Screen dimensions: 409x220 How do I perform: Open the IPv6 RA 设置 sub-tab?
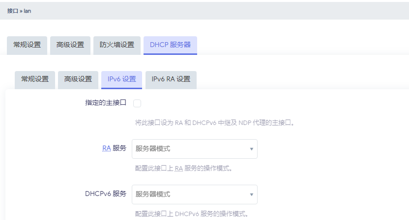[x=171, y=79]
